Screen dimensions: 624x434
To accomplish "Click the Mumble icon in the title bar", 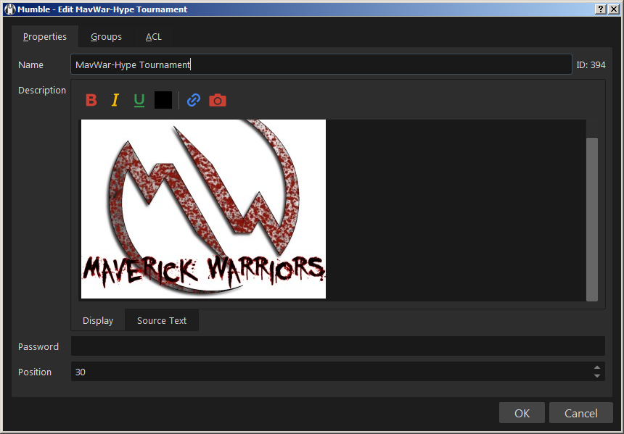I will (x=10, y=9).
